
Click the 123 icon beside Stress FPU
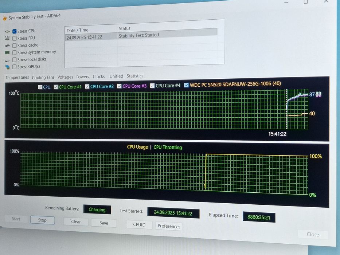pos(7,38)
